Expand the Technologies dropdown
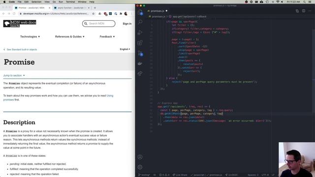Viewport: 315px width, 177px height. 30,36
